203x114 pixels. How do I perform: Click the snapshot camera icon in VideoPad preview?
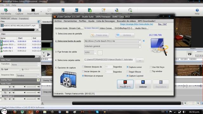click(x=190, y=54)
